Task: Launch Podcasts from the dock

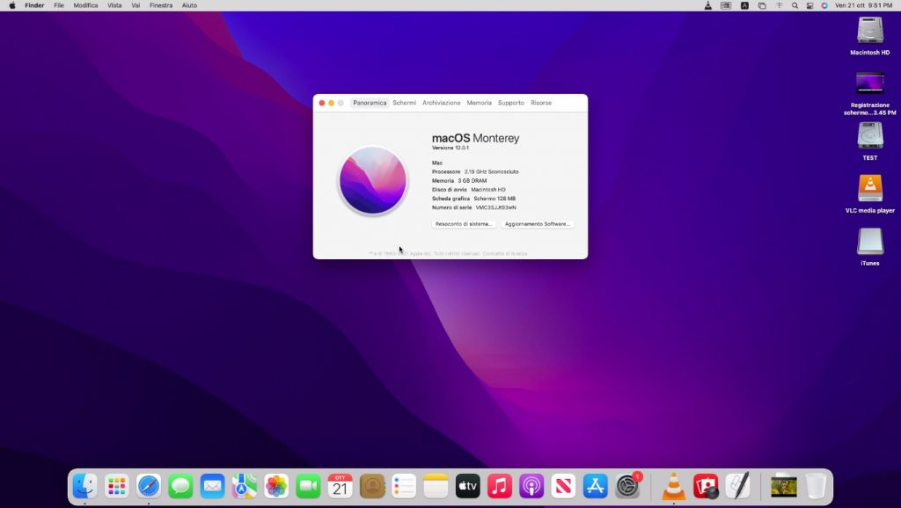Action: click(x=531, y=486)
